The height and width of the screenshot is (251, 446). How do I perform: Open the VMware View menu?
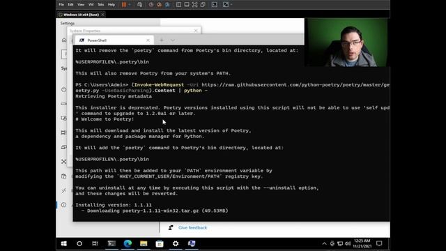tap(81, 5)
